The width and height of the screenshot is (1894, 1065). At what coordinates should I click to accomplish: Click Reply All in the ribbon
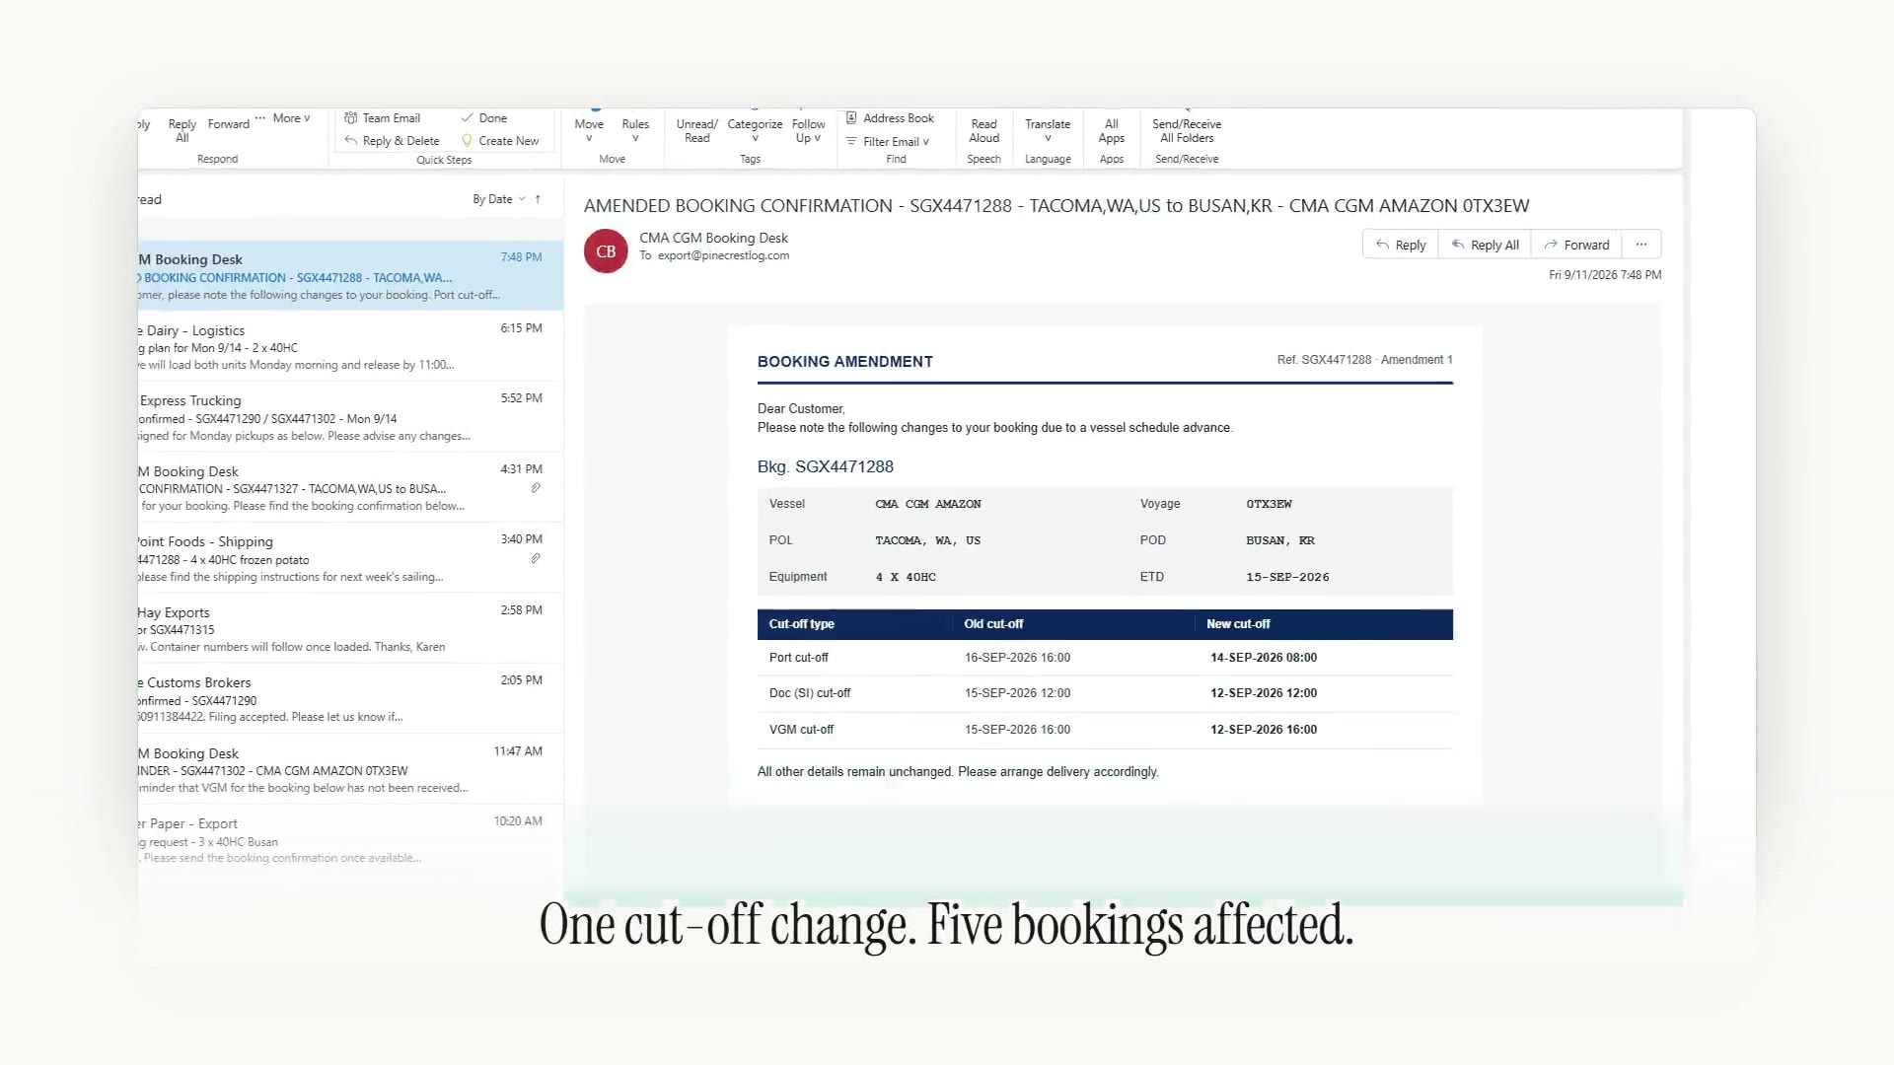(x=182, y=130)
